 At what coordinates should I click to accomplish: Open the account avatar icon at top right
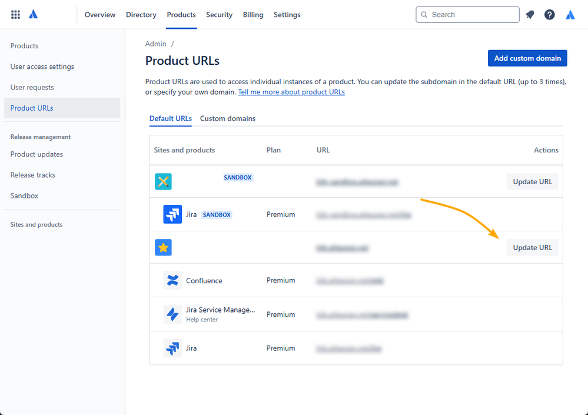pos(570,15)
